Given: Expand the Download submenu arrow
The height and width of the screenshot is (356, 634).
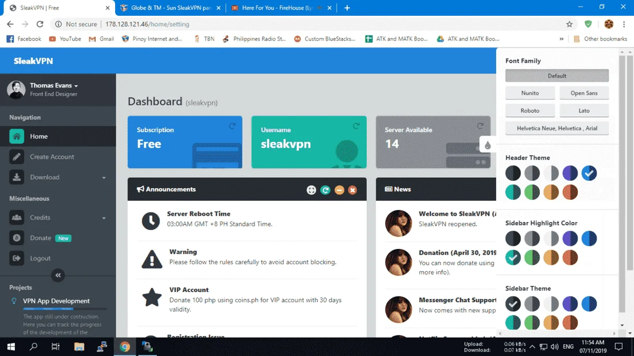Looking at the screenshot, I should tap(104, 178).
